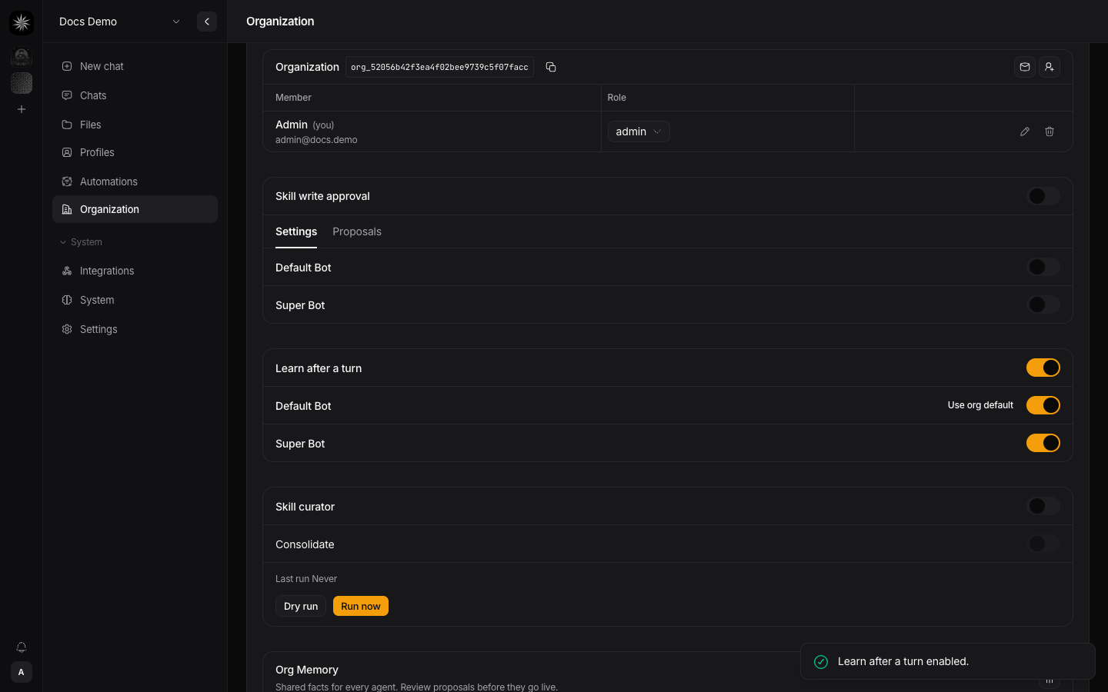Open the invite by email envelope icon
This screenshot has height=692, width=1108.
point(1025,67)
